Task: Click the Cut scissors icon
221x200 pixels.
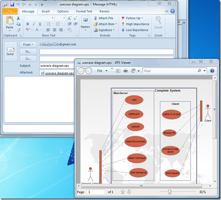Action: 18,18
